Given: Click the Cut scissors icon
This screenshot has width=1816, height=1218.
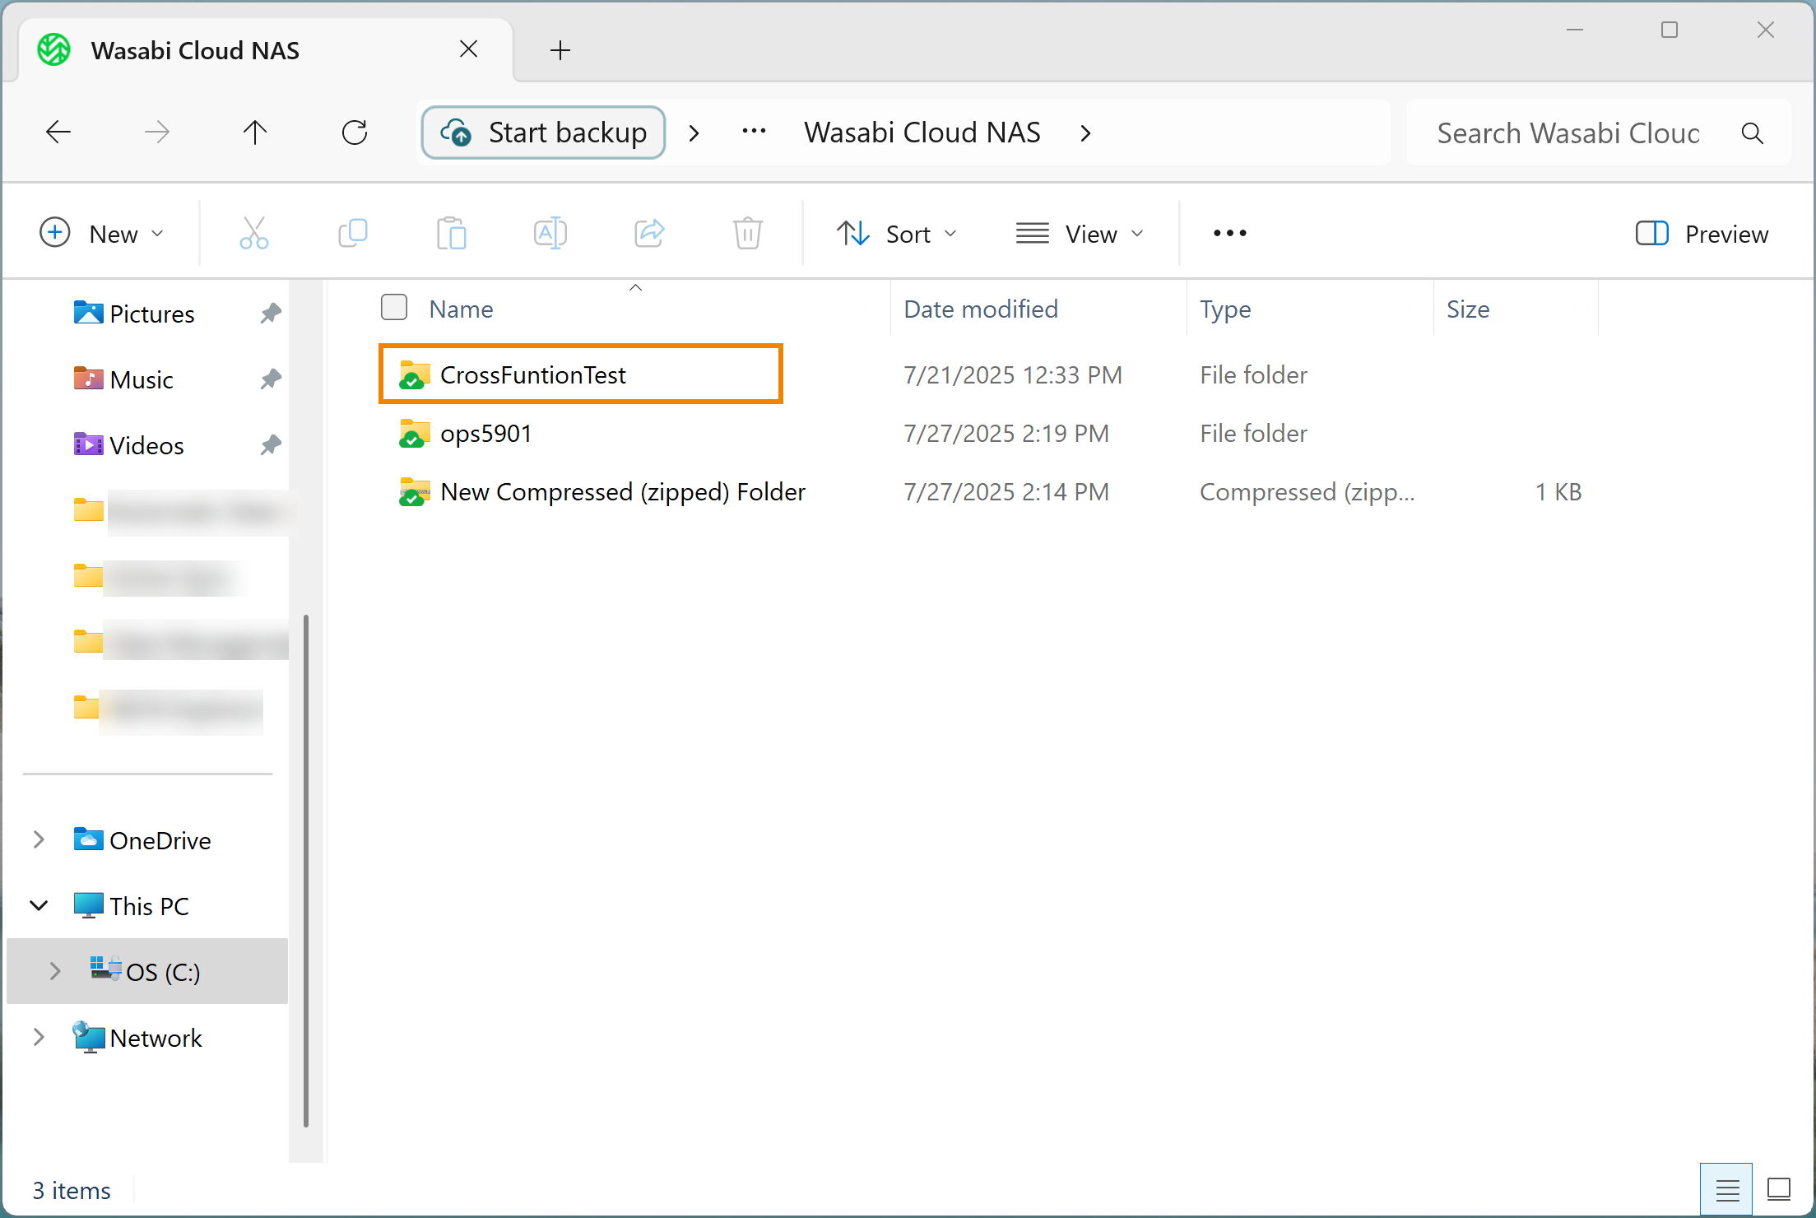Looking at the screenshot, I should [x=254, y=234].
